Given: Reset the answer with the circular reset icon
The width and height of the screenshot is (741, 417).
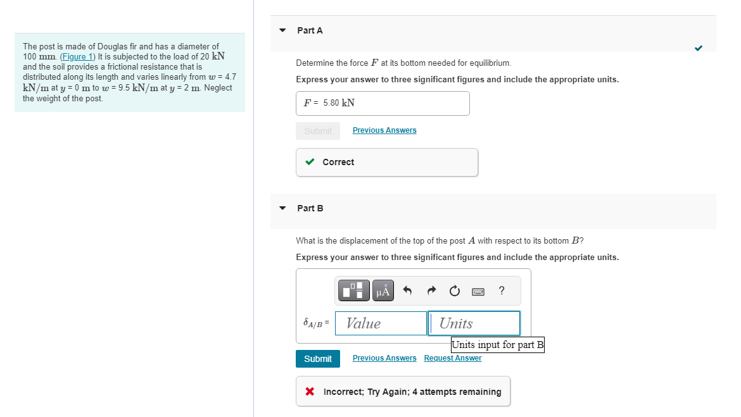Looking at the screenshot, I should tap(454, 290).
